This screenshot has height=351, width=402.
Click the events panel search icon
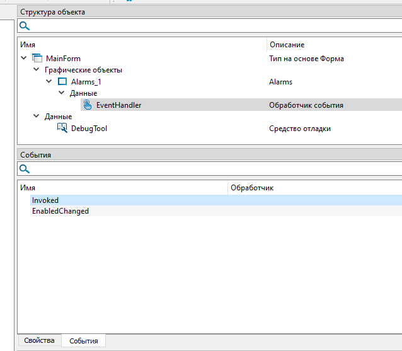click(24, 169)
